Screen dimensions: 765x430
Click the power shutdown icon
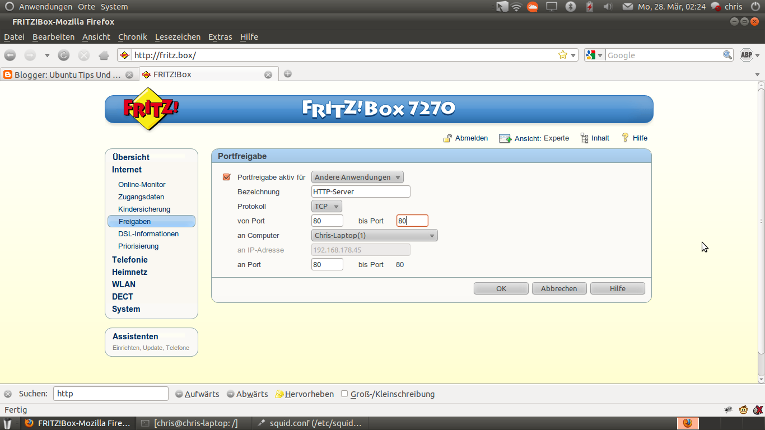pyautogui.click(x=755, y=7)
